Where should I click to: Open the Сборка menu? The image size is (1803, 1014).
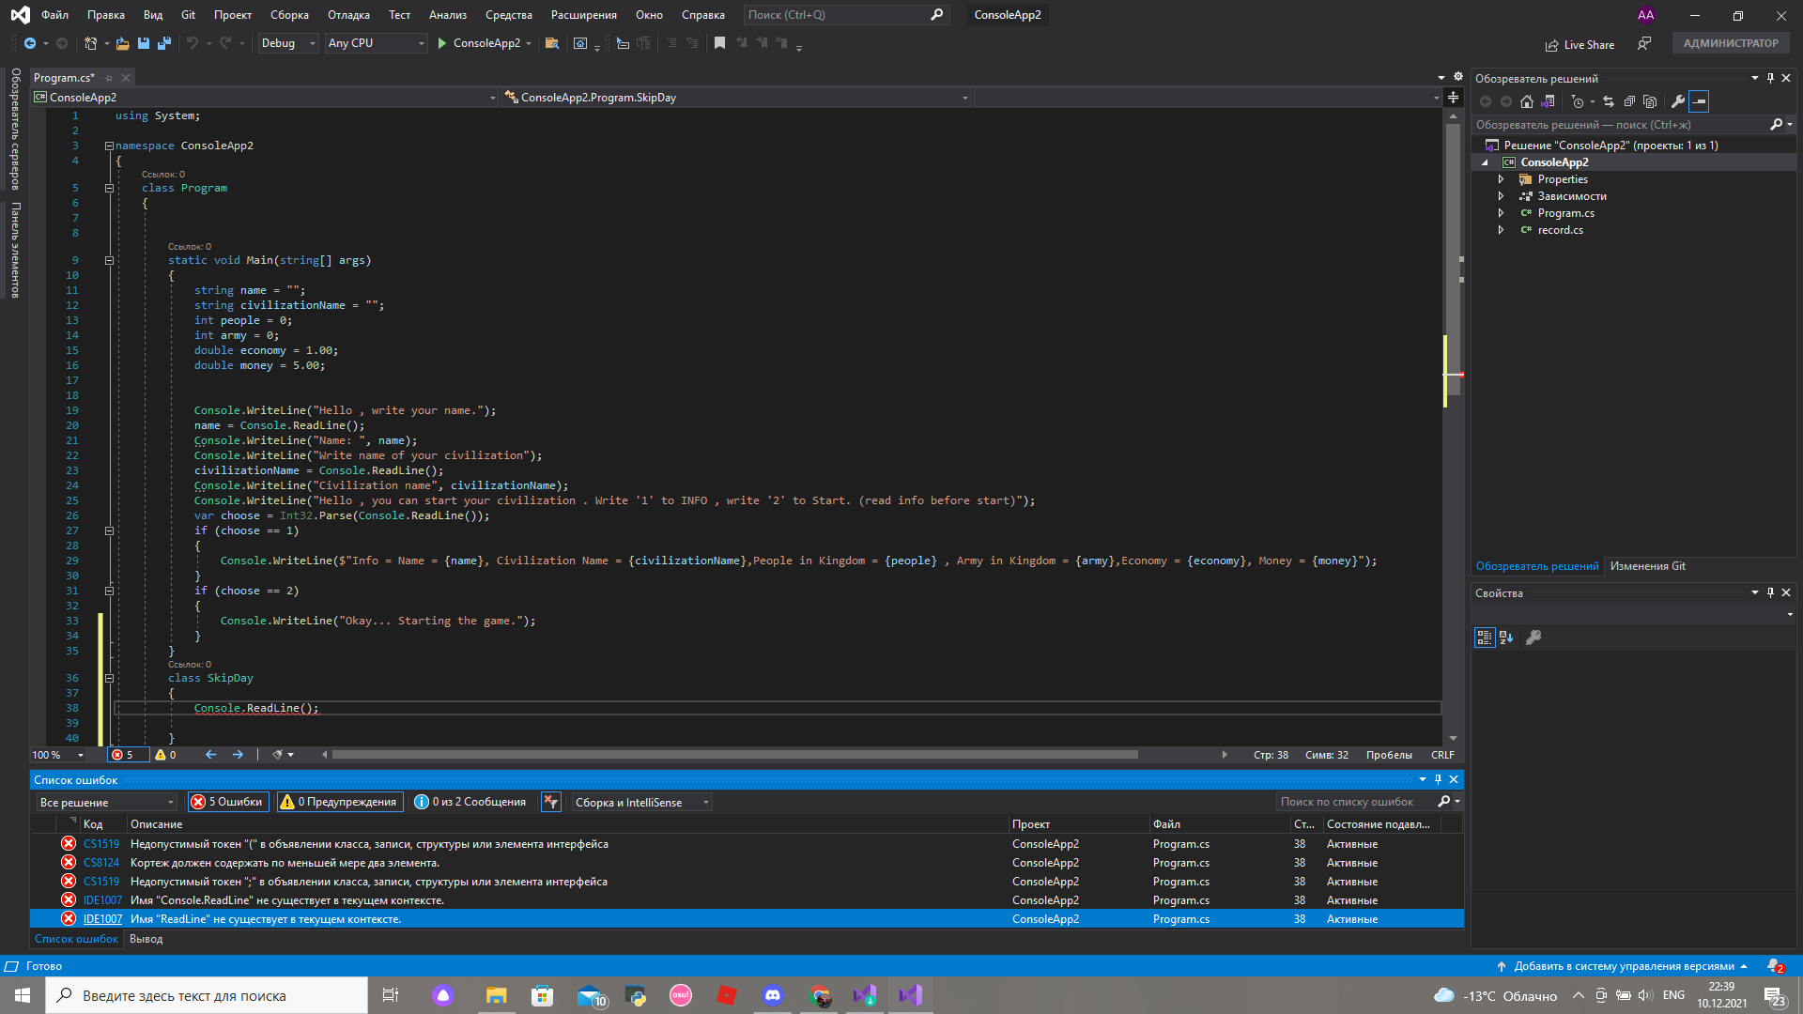(x=289, y=15)
